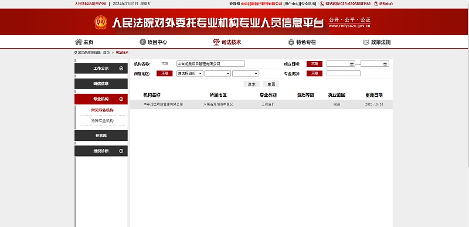
Task: Expand 组织诊断 with its plus icon
Action: [x=121, y=151]
